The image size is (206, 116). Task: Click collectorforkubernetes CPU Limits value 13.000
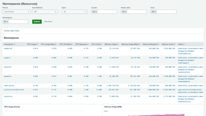coord(99,90)
